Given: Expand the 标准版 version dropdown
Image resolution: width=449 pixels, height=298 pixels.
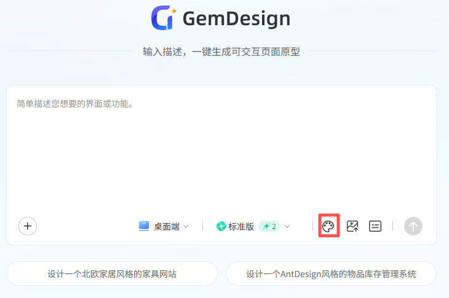Looking at the screenshot, I should [x=241, y=226].
